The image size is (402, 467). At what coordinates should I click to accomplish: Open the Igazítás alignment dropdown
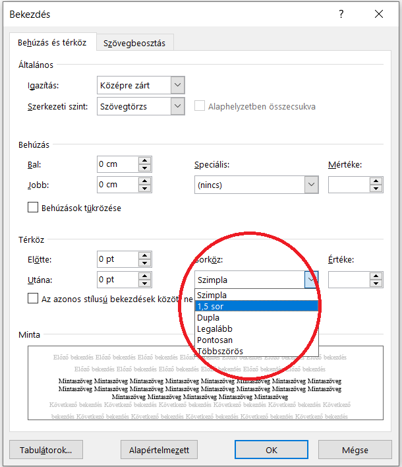coord(177,85)
